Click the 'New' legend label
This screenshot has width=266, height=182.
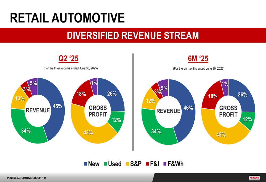pyautogui.click(x=94, y=164)
